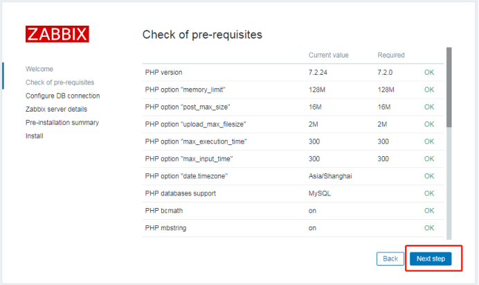This screenshot has height=285, width=479.
Task: Click the PHP databases support row
Action: [x=180, y=193]
